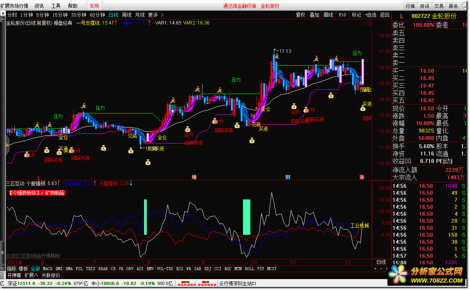Switch to the 模板 tab
470x290 pixels.
[23, 269]
